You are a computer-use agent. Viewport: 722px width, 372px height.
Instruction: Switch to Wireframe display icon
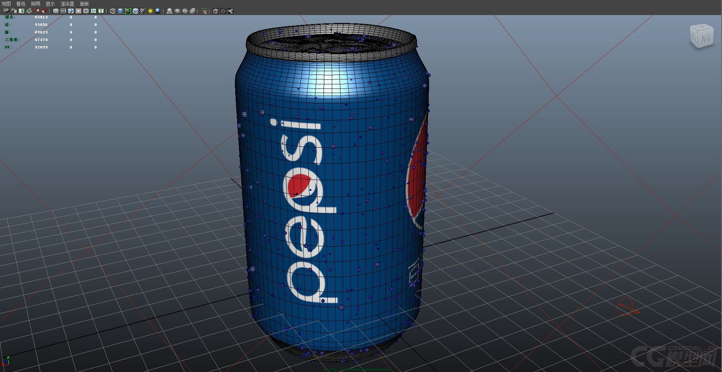click(x=113, y=11)
